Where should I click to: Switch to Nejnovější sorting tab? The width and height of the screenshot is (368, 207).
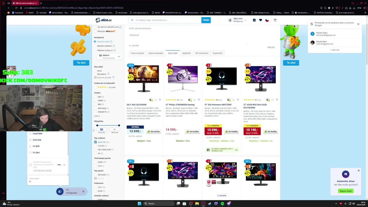coord(218,53)
